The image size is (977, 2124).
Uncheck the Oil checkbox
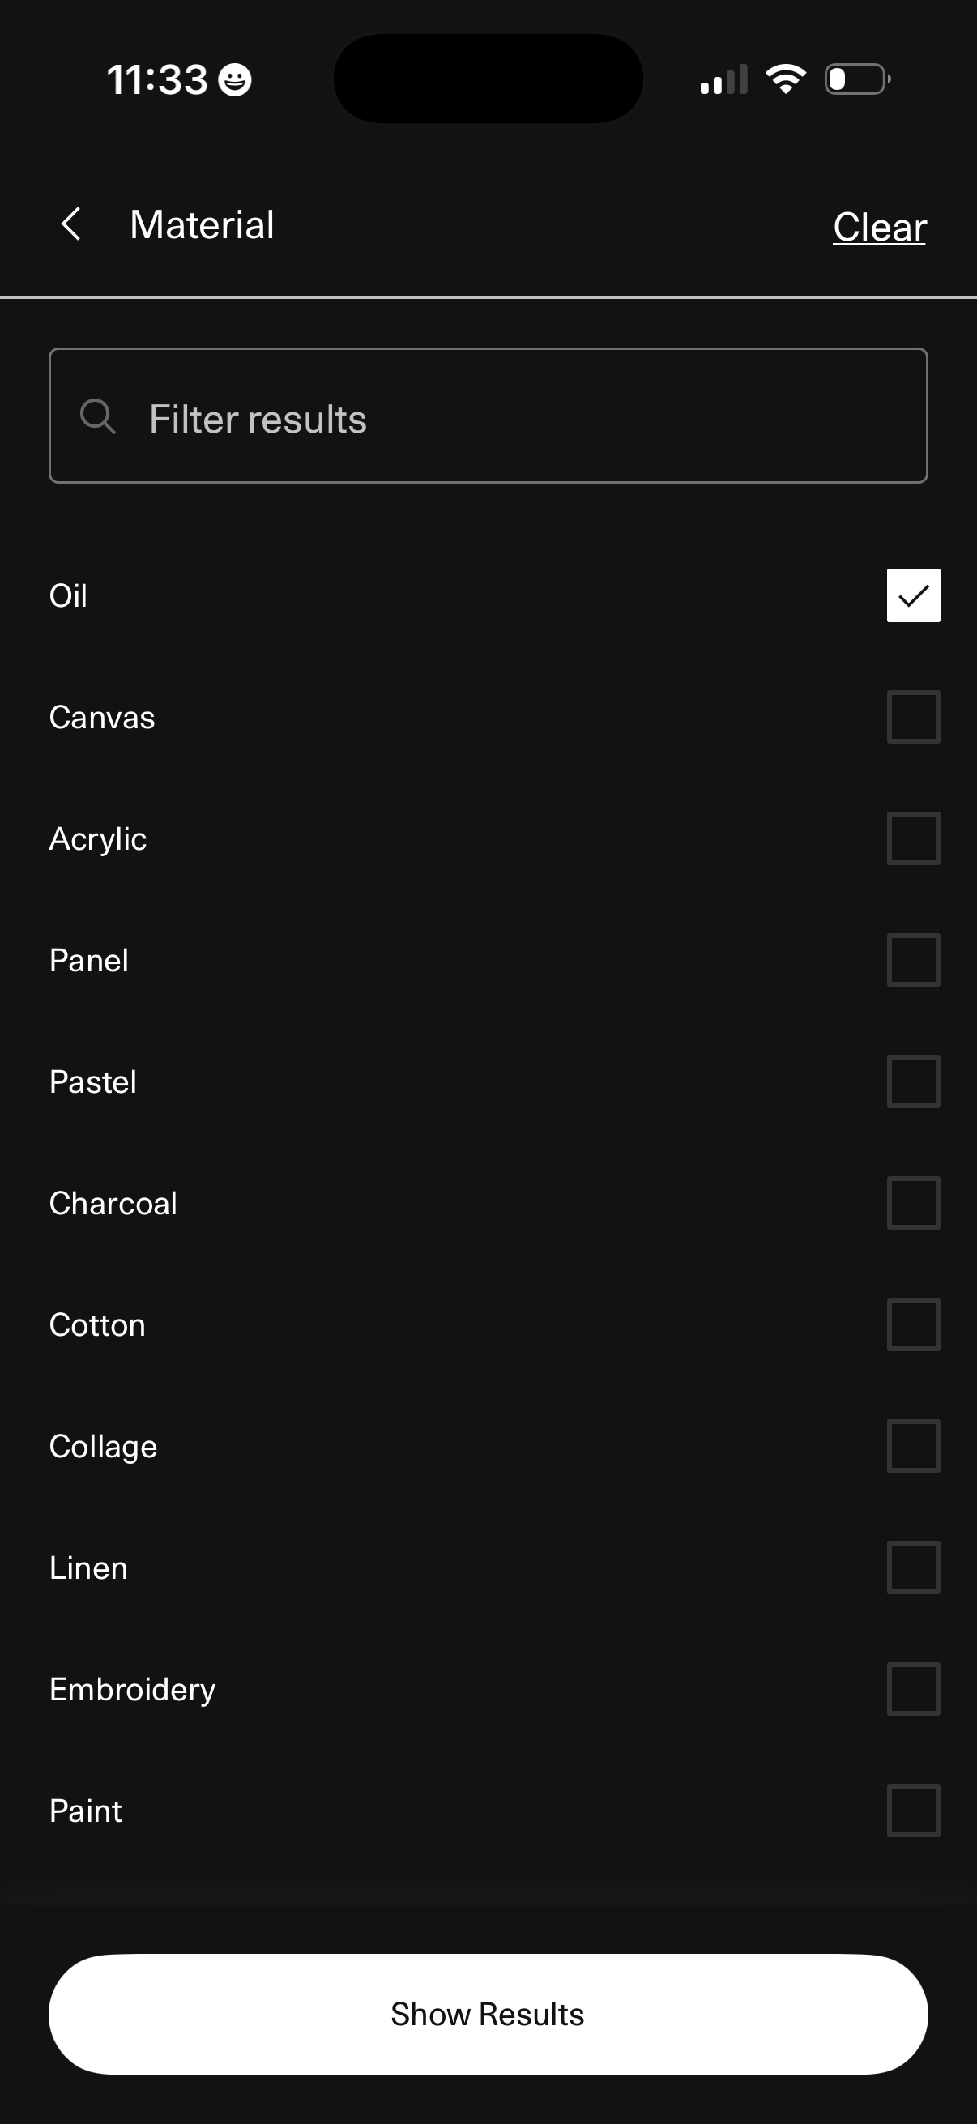913,595
